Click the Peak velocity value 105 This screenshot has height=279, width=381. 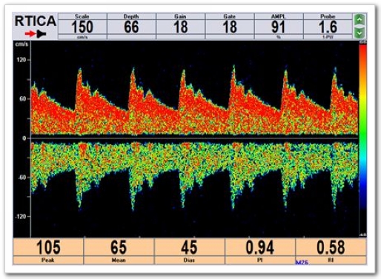coord(48,247)
